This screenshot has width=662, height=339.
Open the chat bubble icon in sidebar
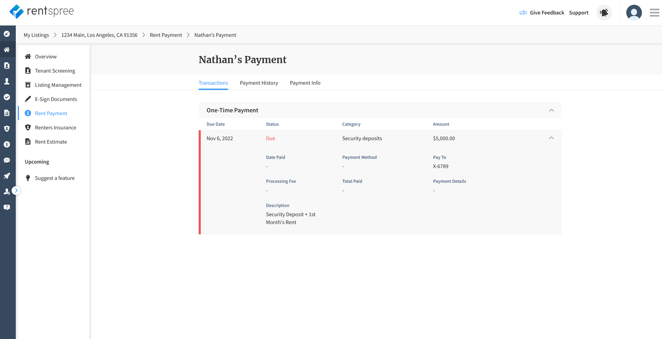[x=7, y=160]
